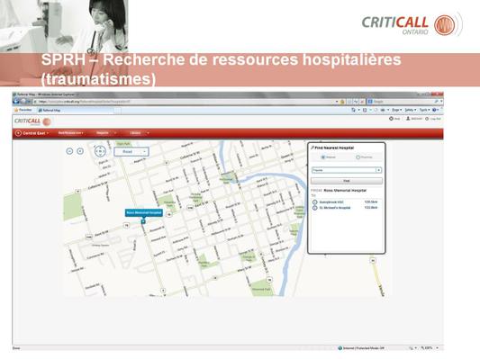480x359 pixels.
Task: Click the Ross Memorial Hospital map marker
Action: pos(143,221)
